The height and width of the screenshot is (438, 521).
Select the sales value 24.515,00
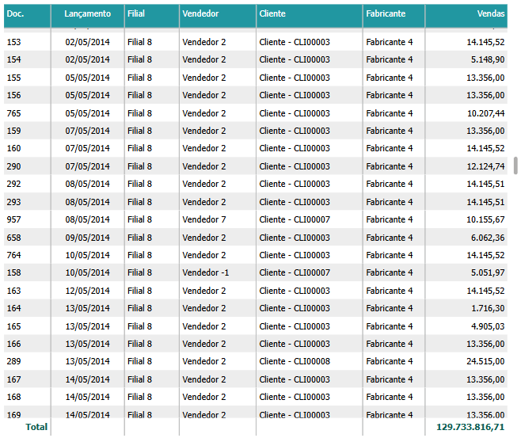pos(485,361)
